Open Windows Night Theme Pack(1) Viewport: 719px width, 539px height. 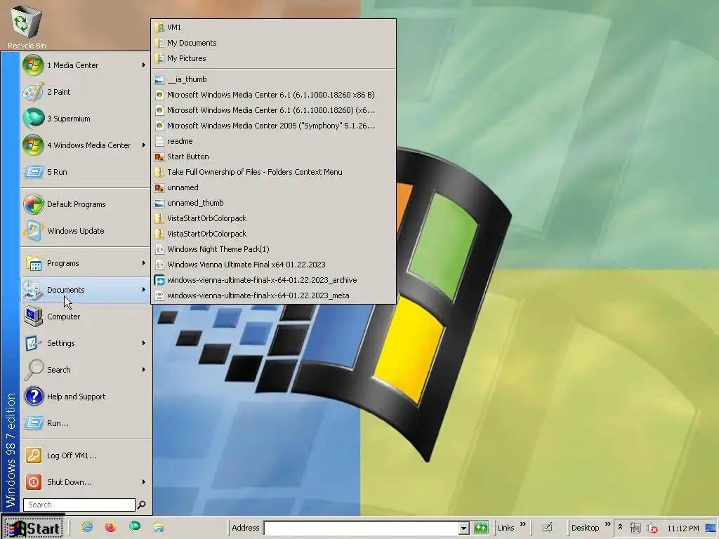tap(273, 249)
